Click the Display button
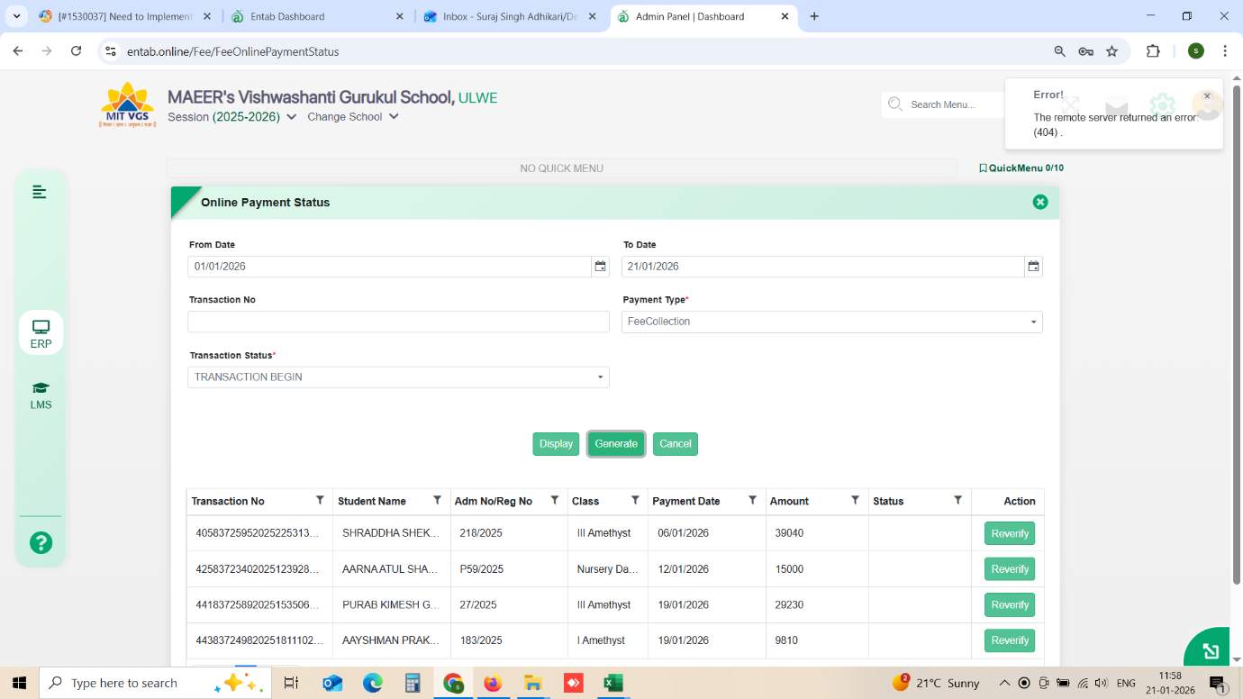The width and height of the screenshot is (1243, 699). [556, 444]
